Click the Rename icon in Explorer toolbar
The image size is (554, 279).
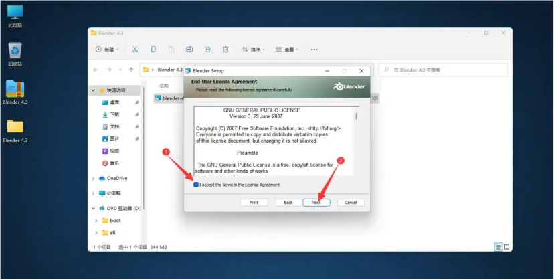(189, 50)
